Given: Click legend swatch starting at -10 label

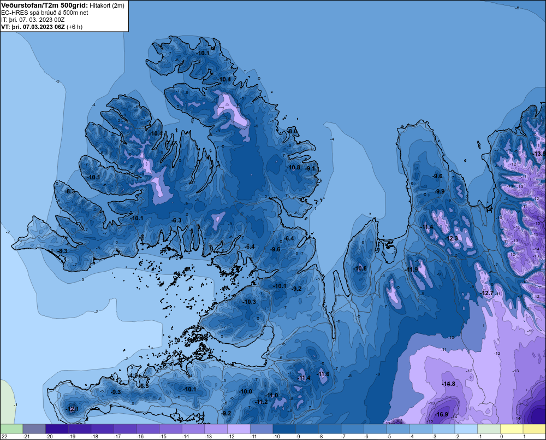Looking at the screenshot, I should pos(284,429).
